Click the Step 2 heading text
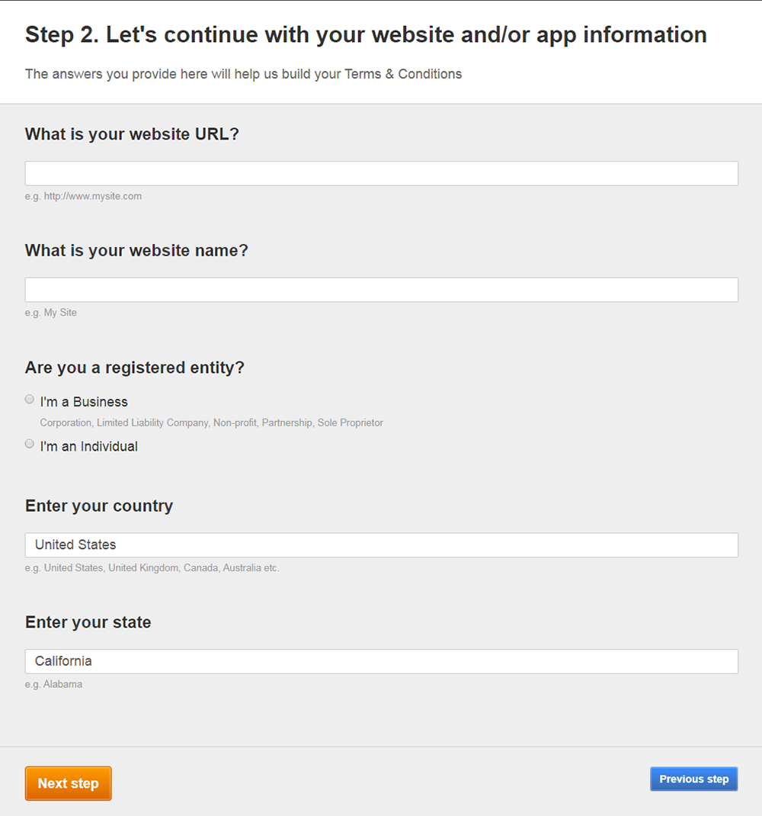The image size is (762, 816). (x=365, y=34)
